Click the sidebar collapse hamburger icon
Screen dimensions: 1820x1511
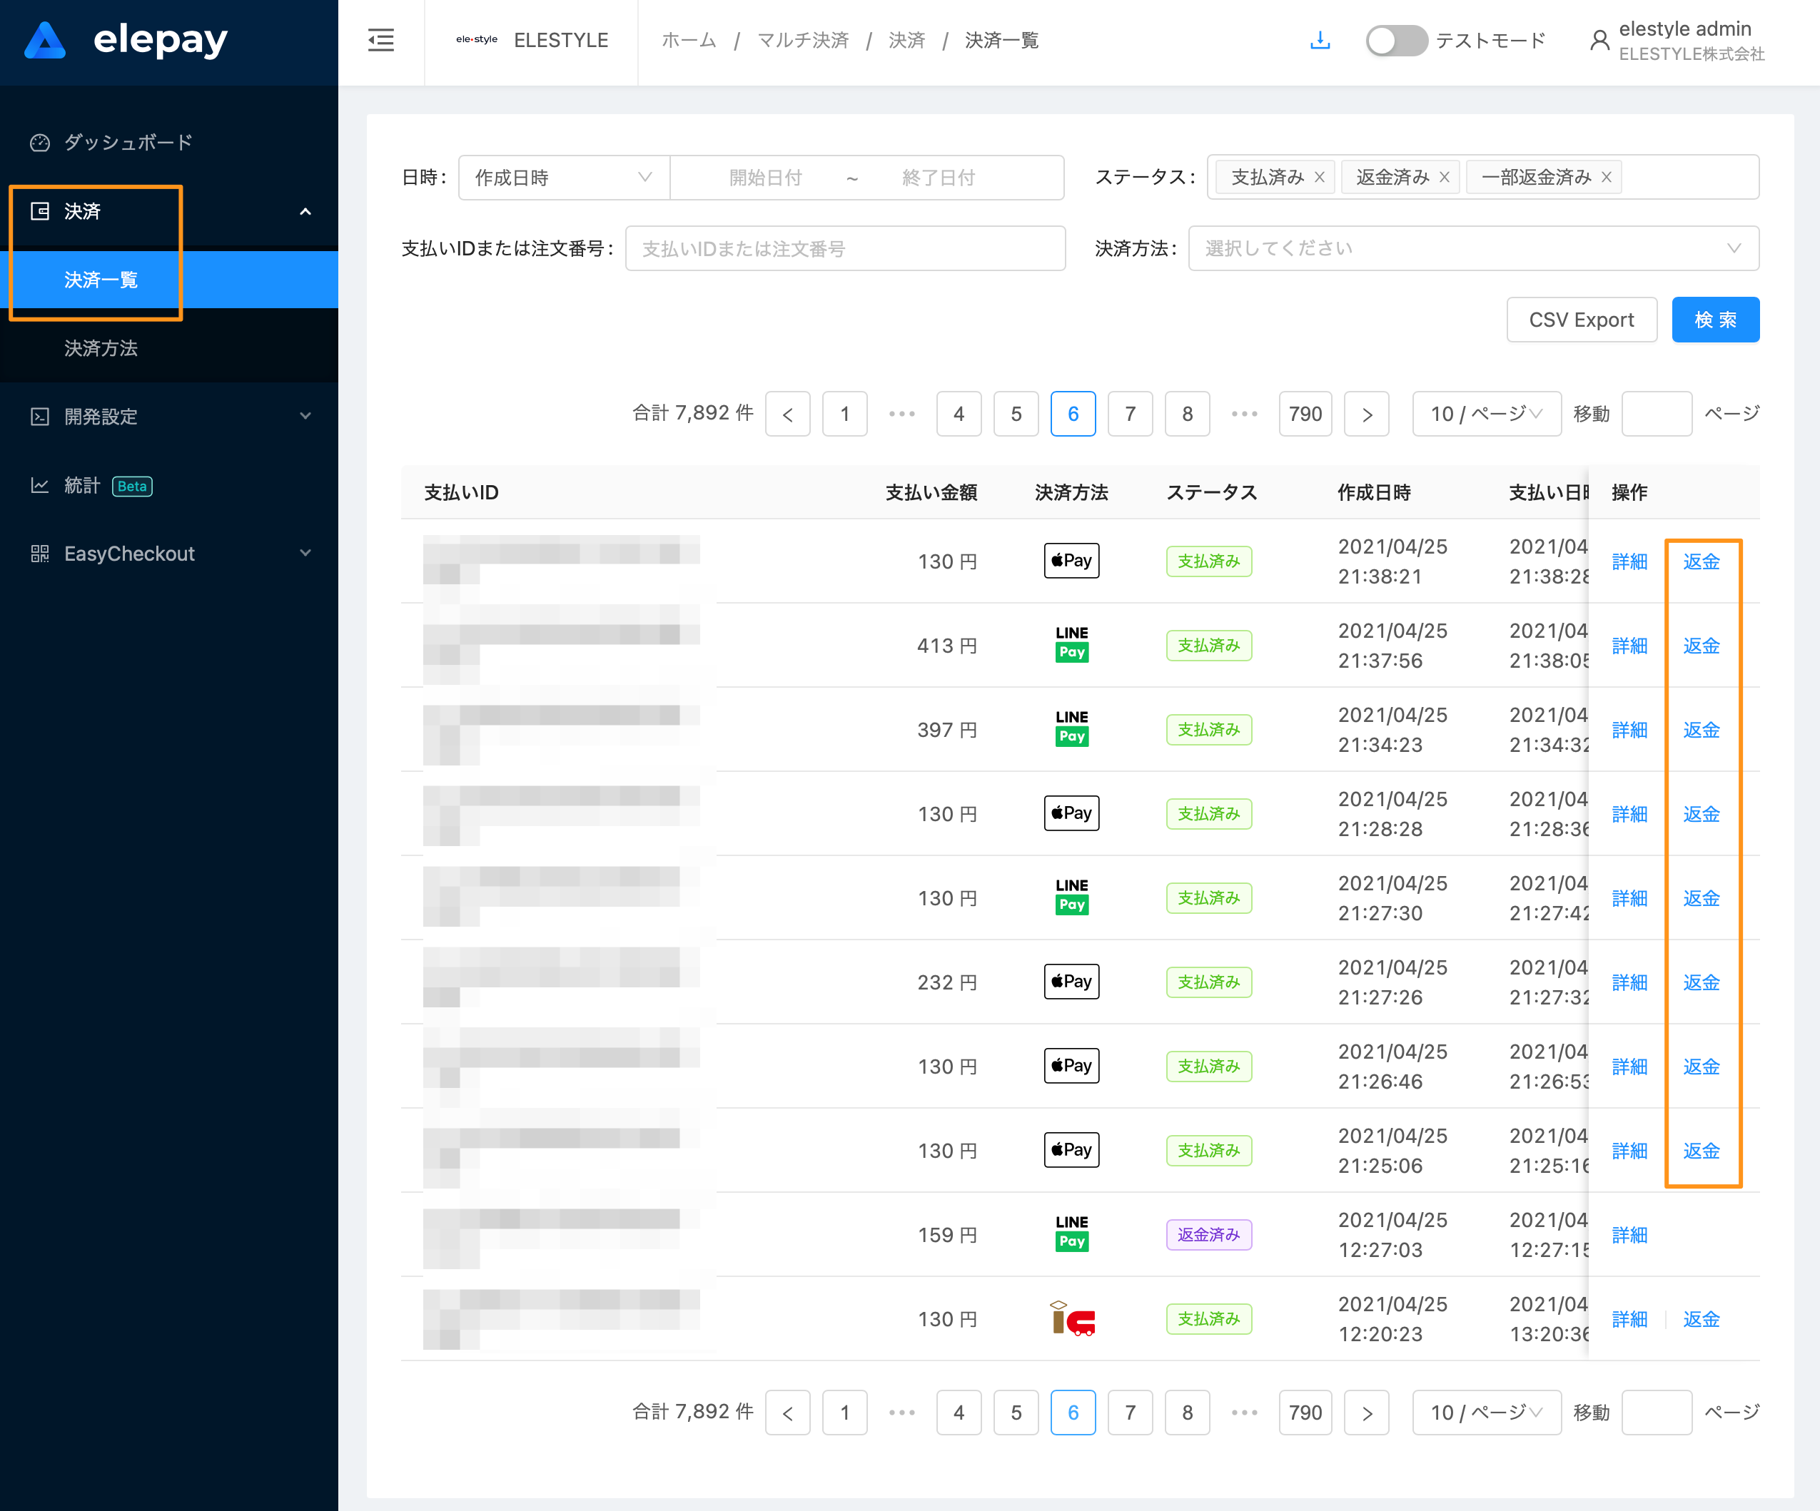point(380,41)
